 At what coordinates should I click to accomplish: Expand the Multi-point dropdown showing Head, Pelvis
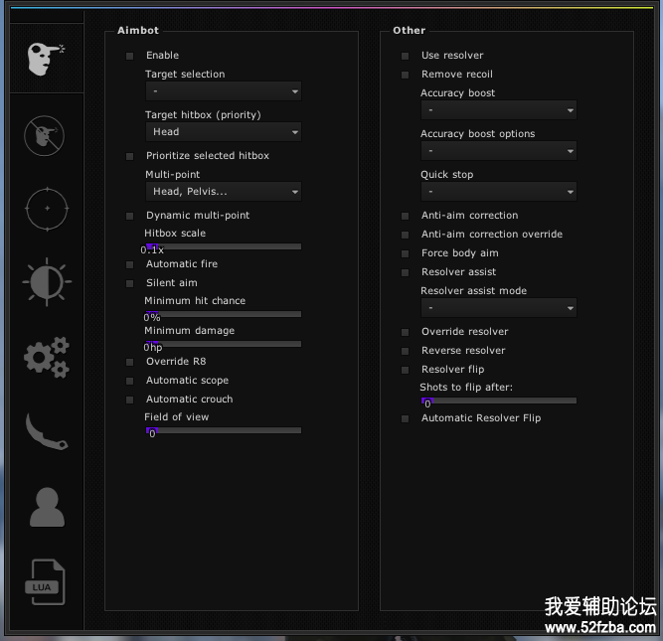[223, 192]
